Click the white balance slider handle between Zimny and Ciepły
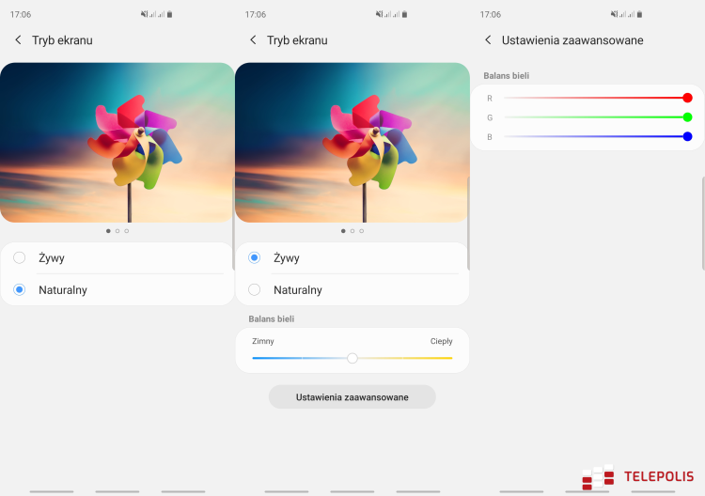Image resolution: width=705 pixels, height=496 pixels. coord(352,358)
